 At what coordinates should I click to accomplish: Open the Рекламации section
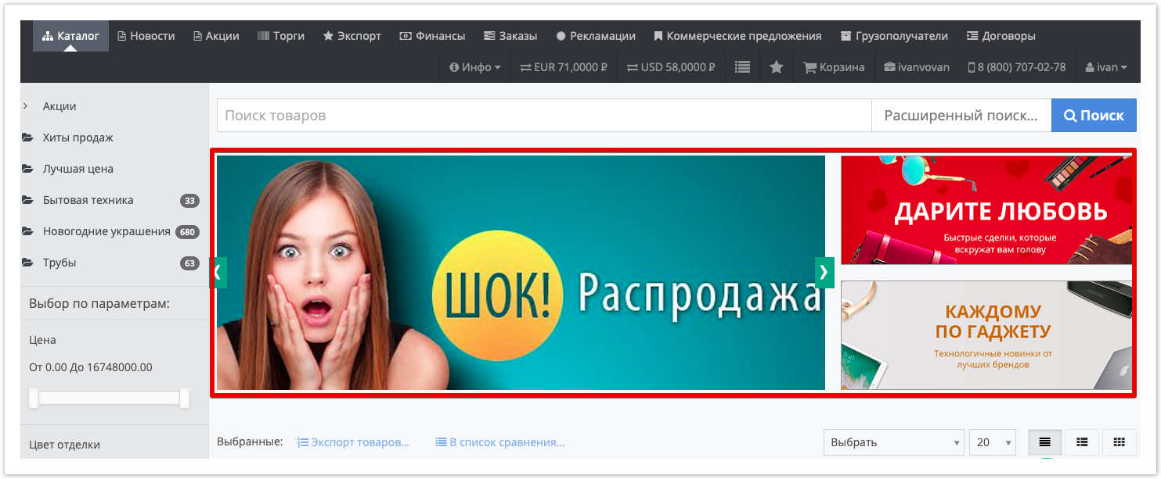pyautogui.click(x=596, y=36)
